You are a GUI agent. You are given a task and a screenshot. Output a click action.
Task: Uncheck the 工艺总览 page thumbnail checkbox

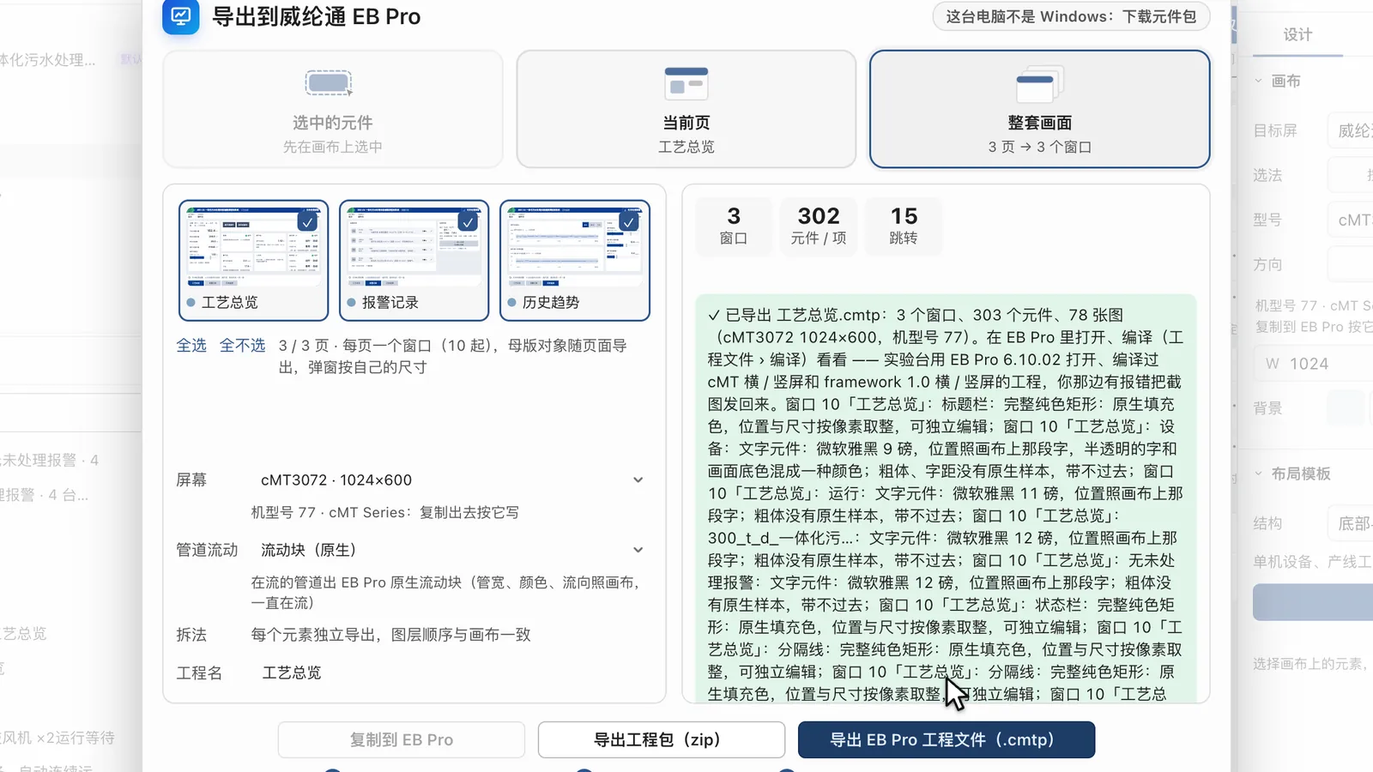tap(307, 222)
